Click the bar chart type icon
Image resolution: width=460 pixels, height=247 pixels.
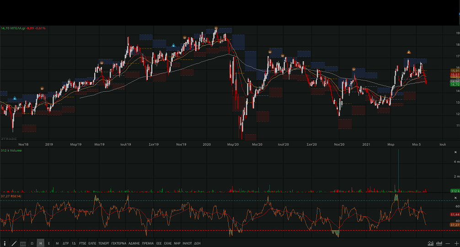pyautogui.click(x=439, y=243)
